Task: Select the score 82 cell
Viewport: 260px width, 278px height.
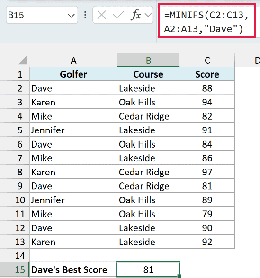Action: point(207,116)
